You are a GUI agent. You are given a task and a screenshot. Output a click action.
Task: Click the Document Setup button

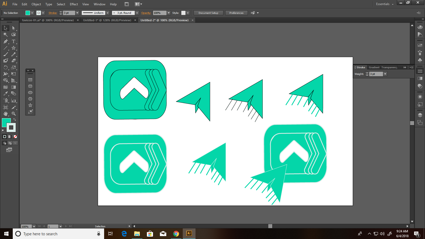[208, 13]
